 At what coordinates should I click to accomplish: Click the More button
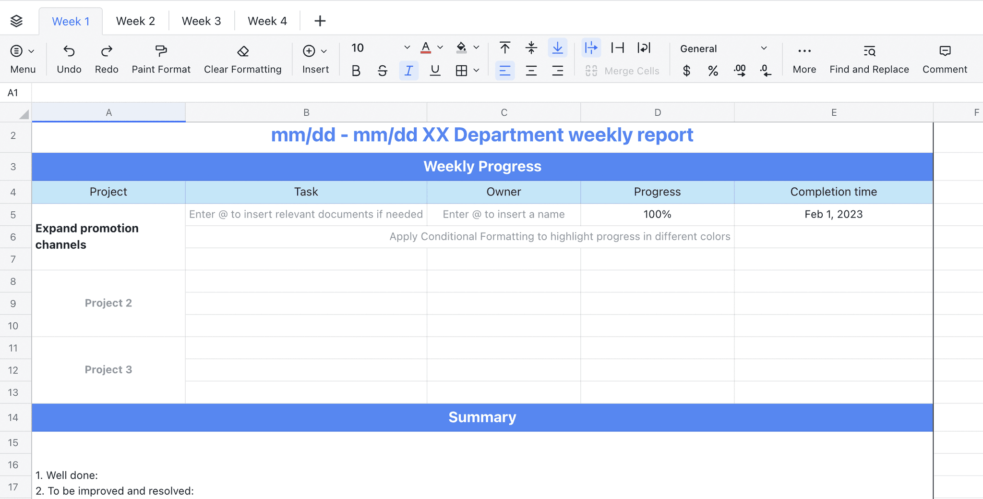click(x=803, y=58)
